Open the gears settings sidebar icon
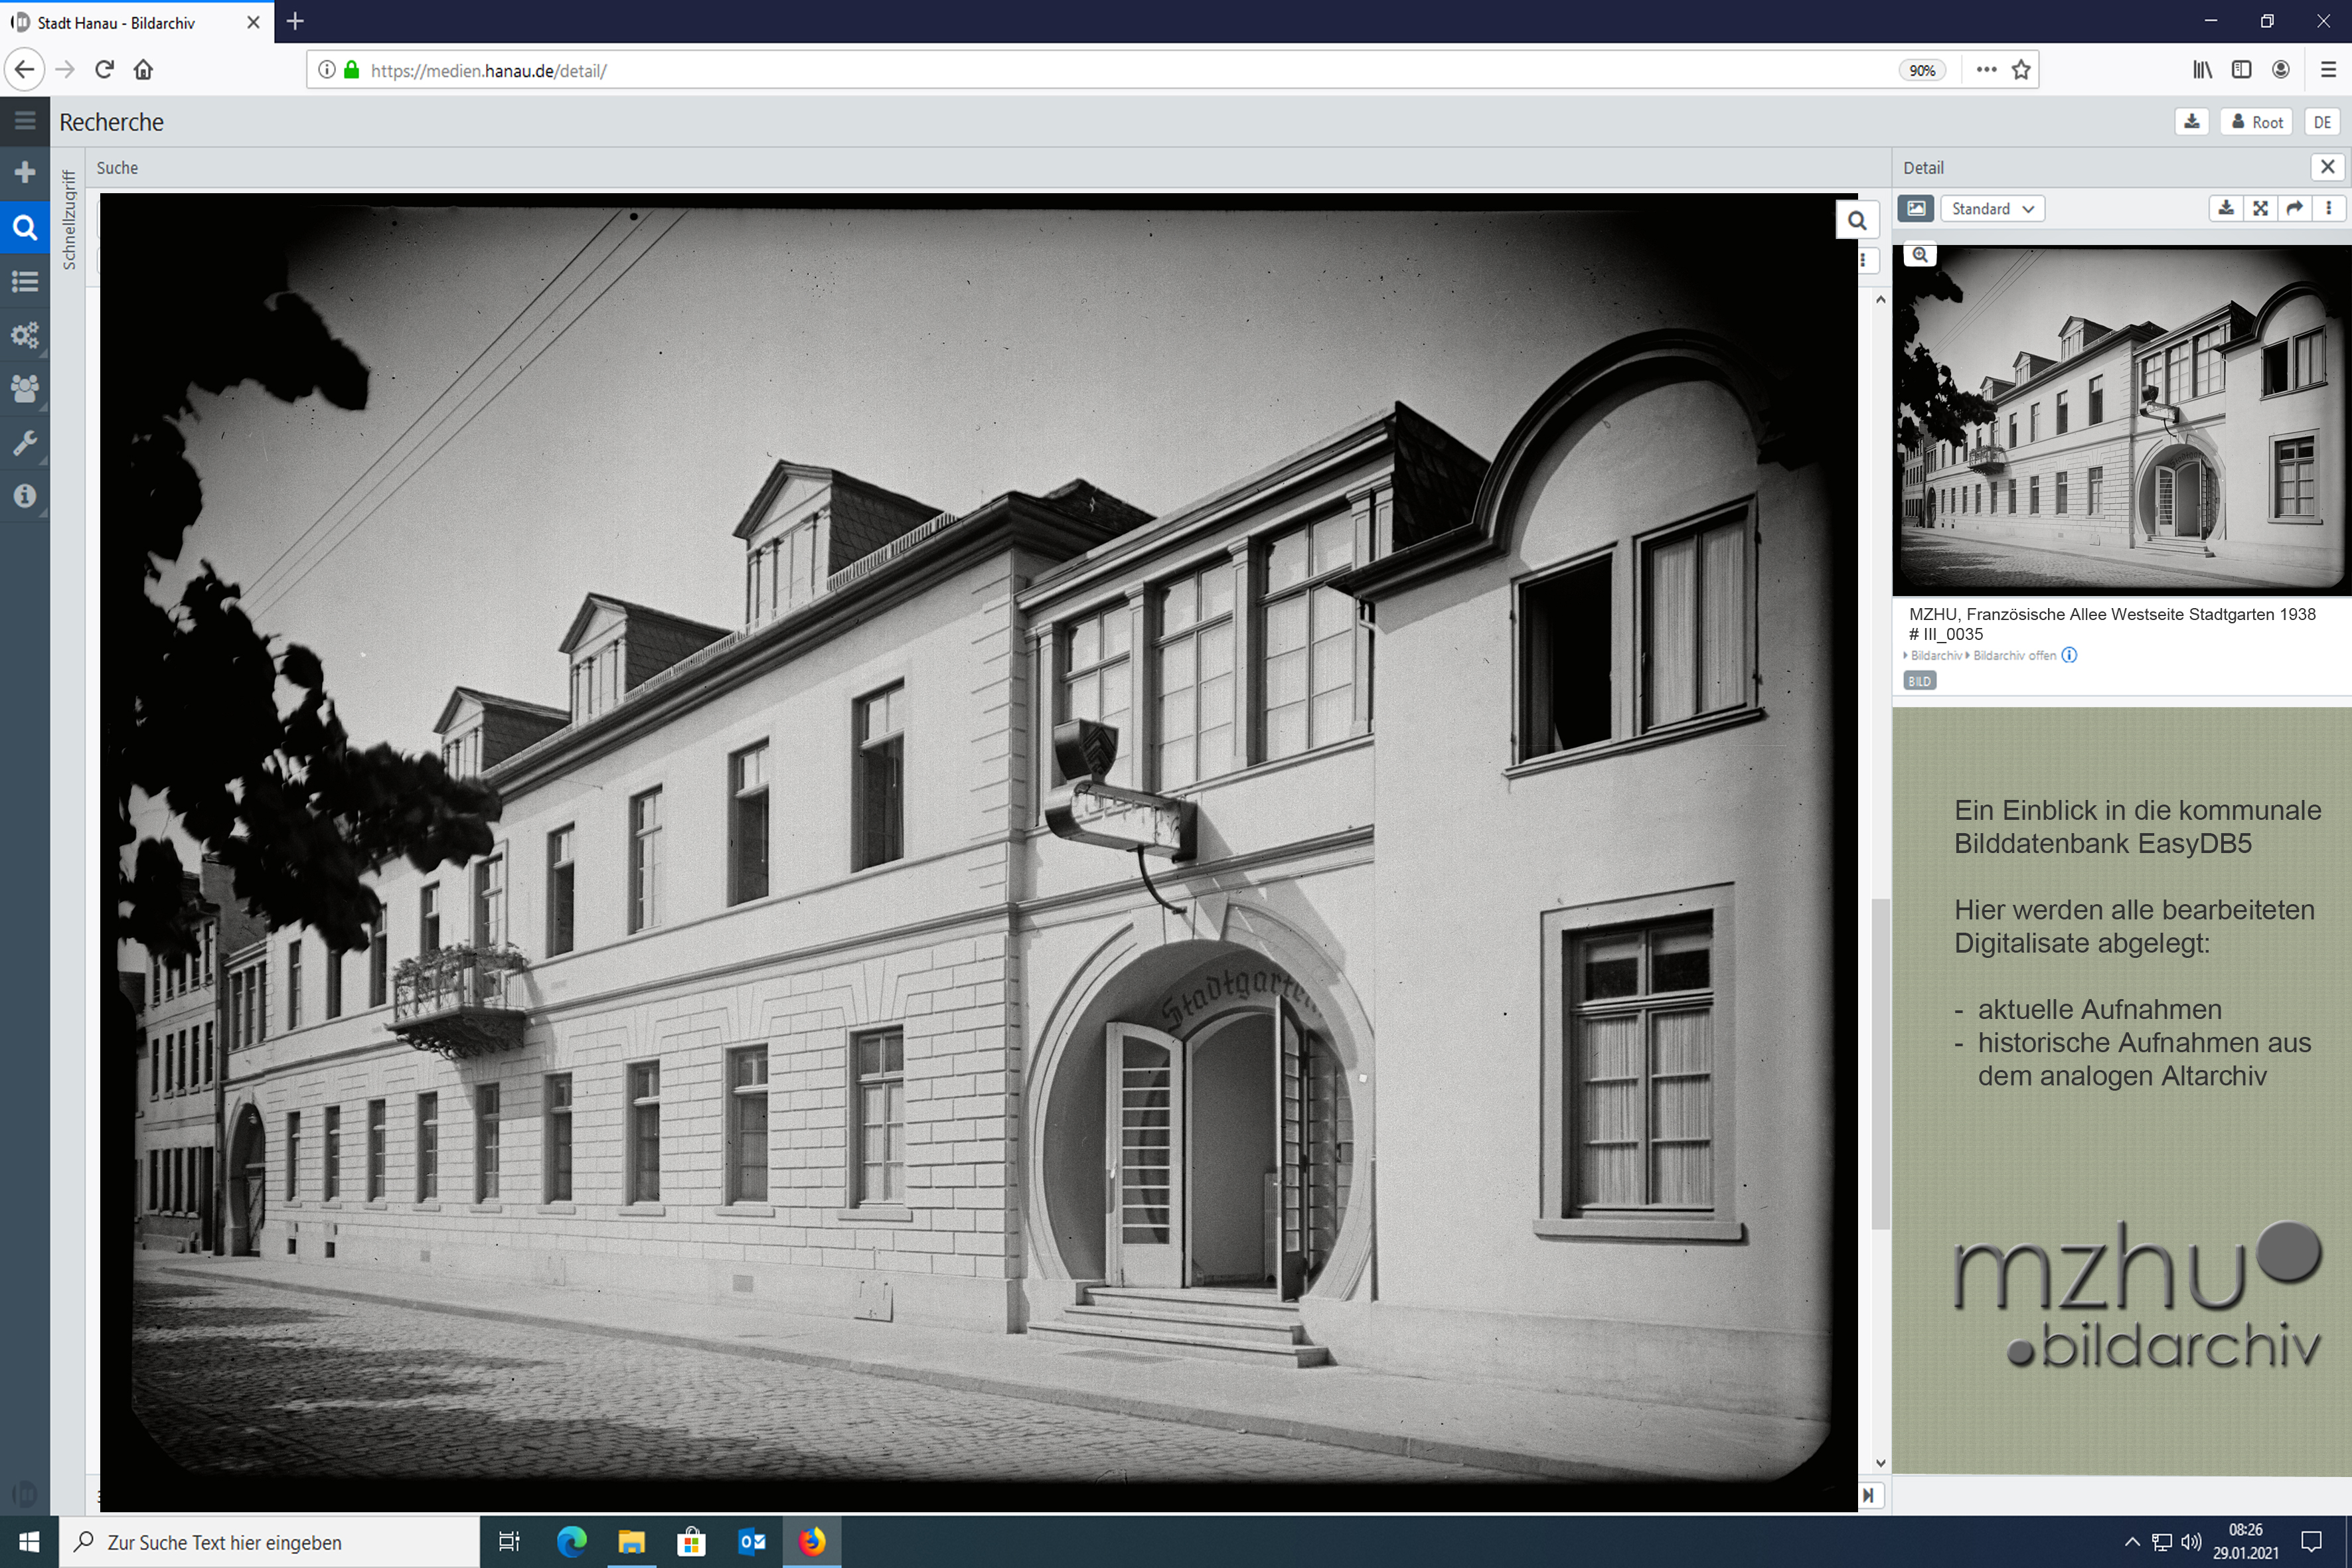2352x1568 pixels. tap(25, 334)
